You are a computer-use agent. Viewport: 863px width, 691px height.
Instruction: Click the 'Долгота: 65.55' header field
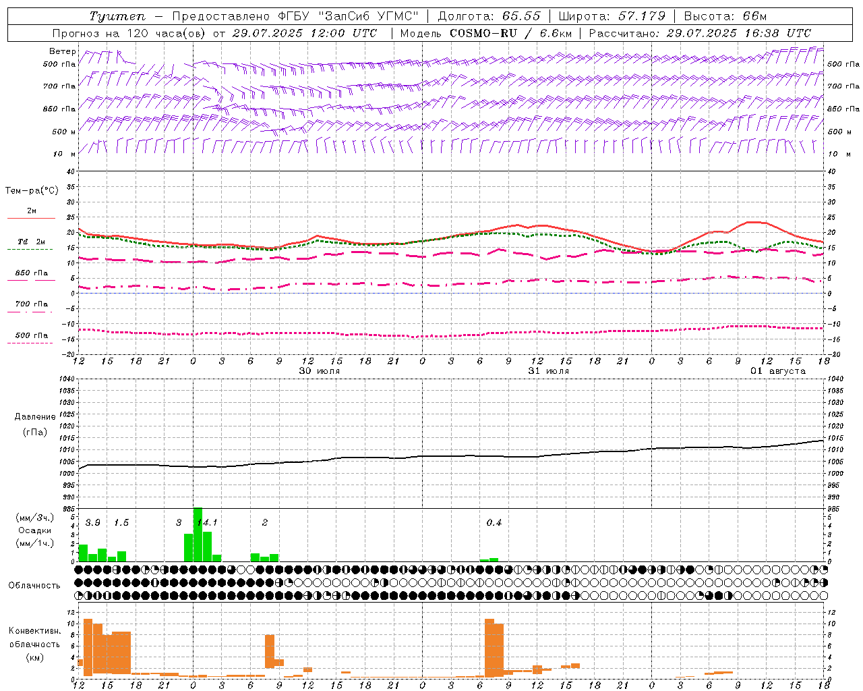pos(489,16)
